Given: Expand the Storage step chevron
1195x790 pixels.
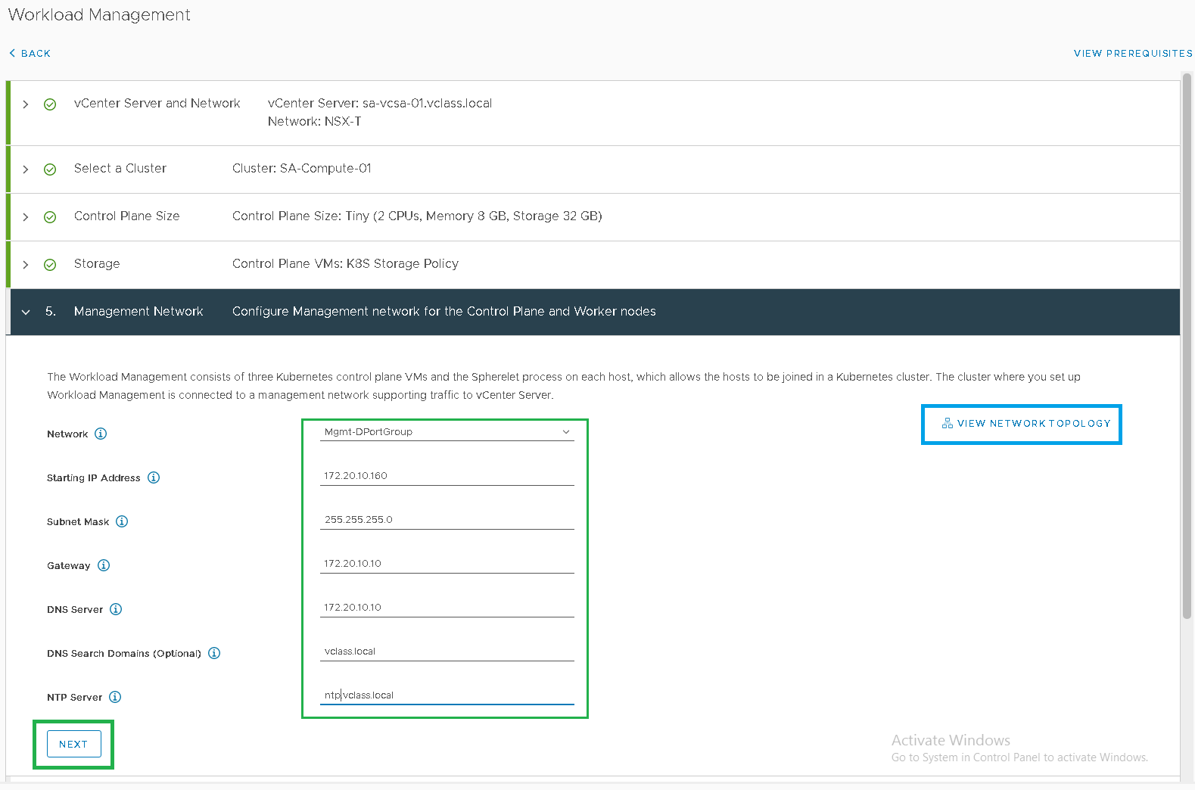Looking at the screenshot, I should point(26,265).
